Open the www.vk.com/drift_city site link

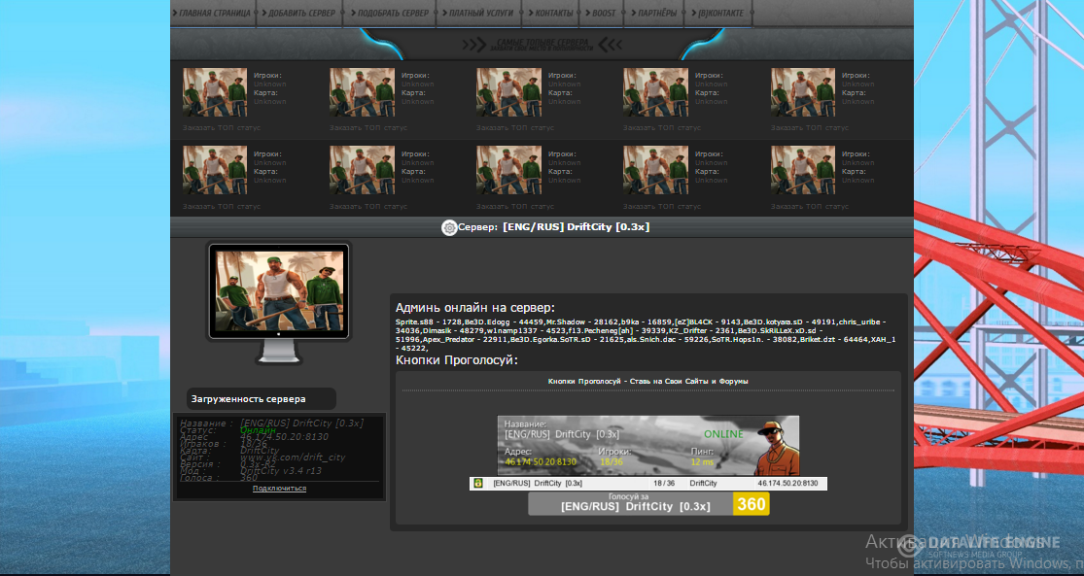[x=293, y=457]
